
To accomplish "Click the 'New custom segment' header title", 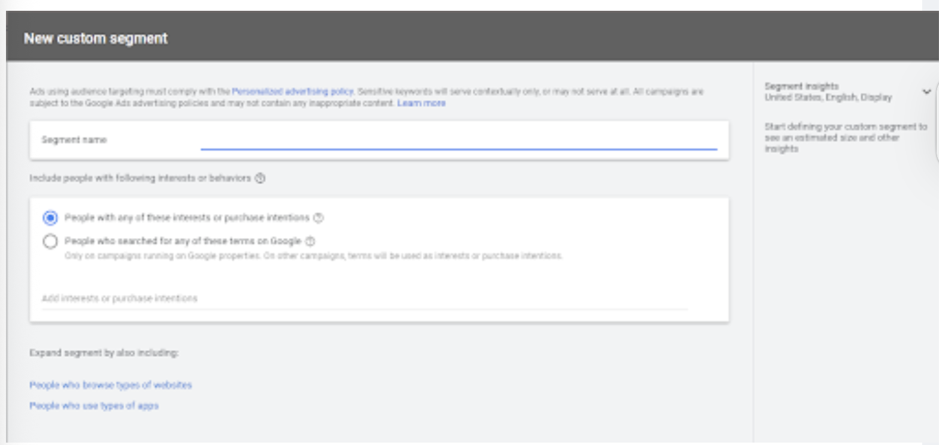I will click(x=95, y=39).
